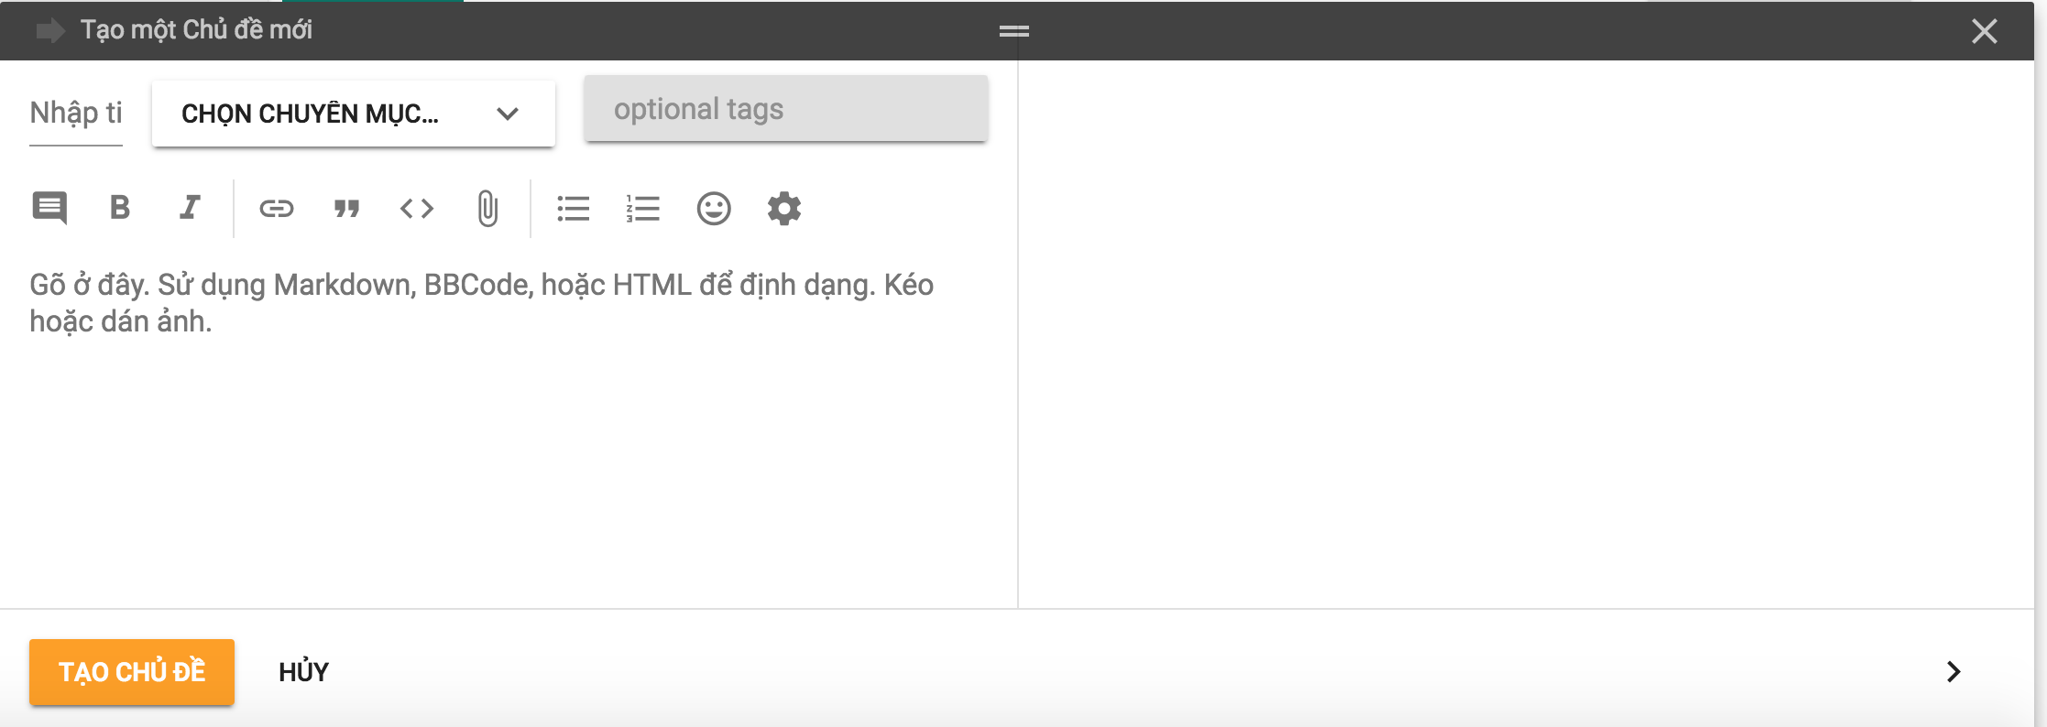Insert a hyperlink using the link icon

(276, 209)
